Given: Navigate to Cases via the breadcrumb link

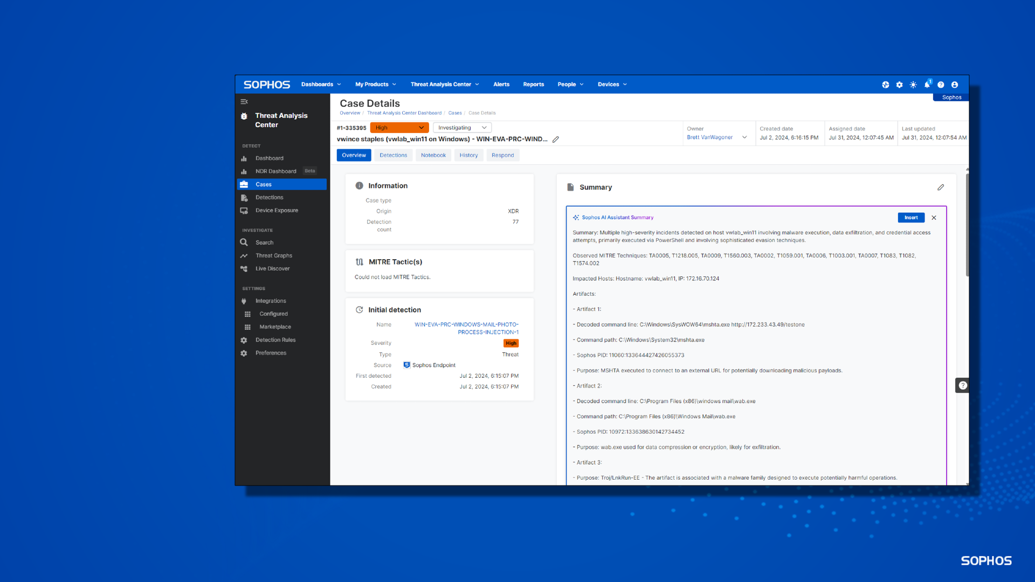Looking at the screenshot, I should coord(455,113).
